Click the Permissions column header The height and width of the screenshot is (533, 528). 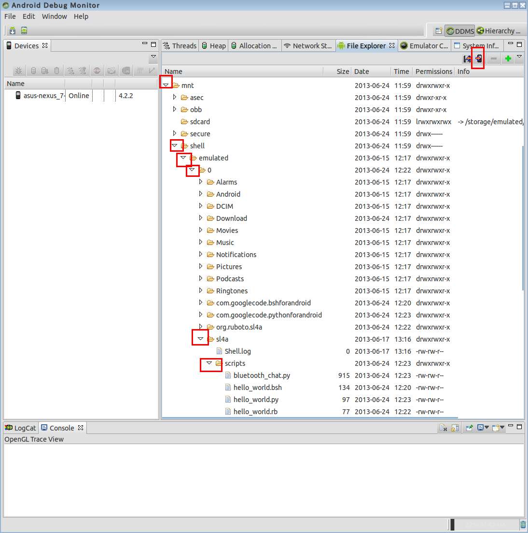click(x=433, y=72)
